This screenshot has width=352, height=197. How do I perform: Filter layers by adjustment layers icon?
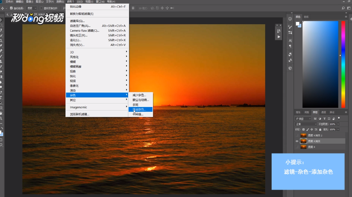pos(320,118)
